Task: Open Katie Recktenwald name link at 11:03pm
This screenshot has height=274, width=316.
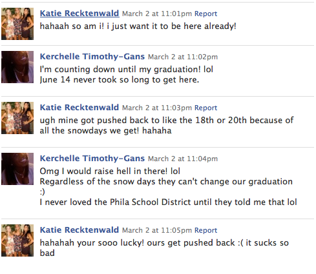Action: pos(79,108)
